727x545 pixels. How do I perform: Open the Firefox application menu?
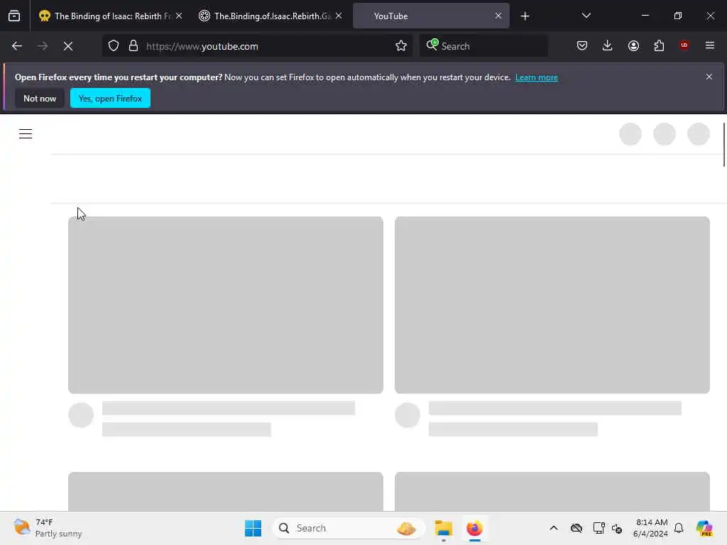click(x=710, y=45)
